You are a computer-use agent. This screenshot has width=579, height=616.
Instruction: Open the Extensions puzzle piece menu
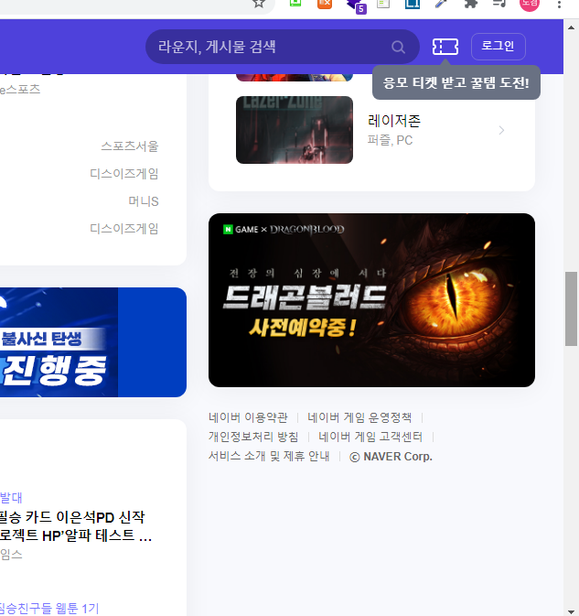[471, 3]
